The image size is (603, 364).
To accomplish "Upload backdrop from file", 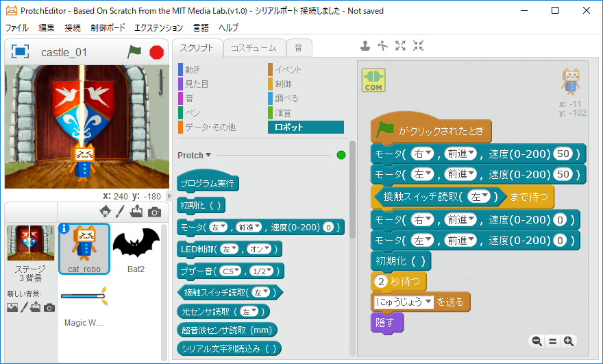I will (36, 307).
